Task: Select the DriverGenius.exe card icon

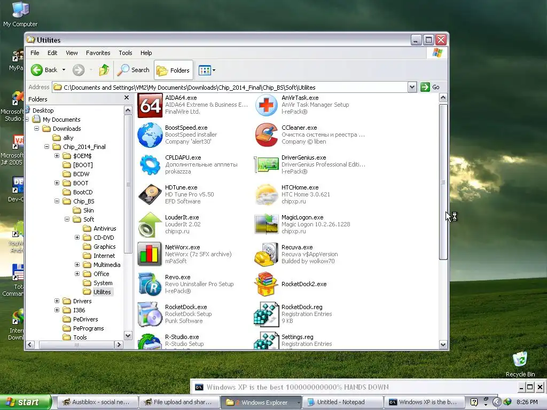Action: coord(266,165)
